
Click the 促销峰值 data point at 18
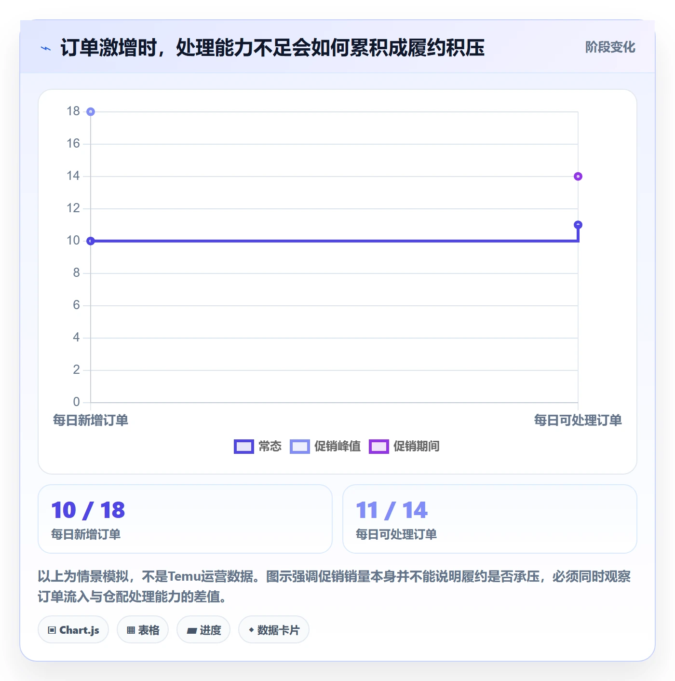(x=91, y=112)
